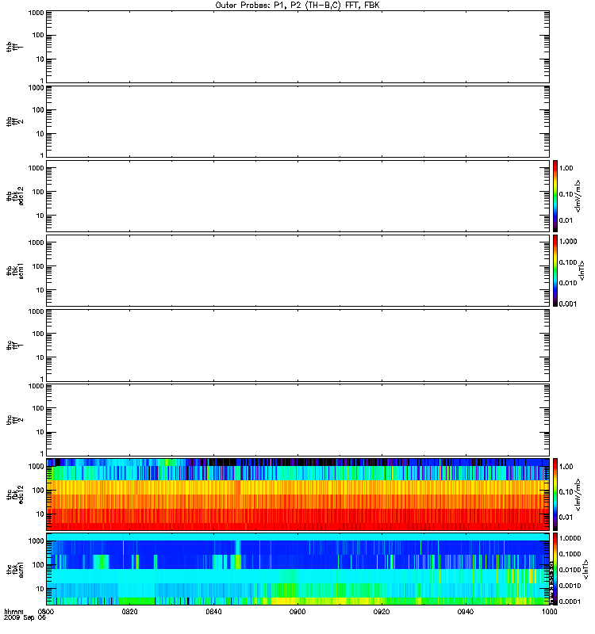
Task: Click the thc fbk edc12 spectrogram panel
Action: point(298,494)
